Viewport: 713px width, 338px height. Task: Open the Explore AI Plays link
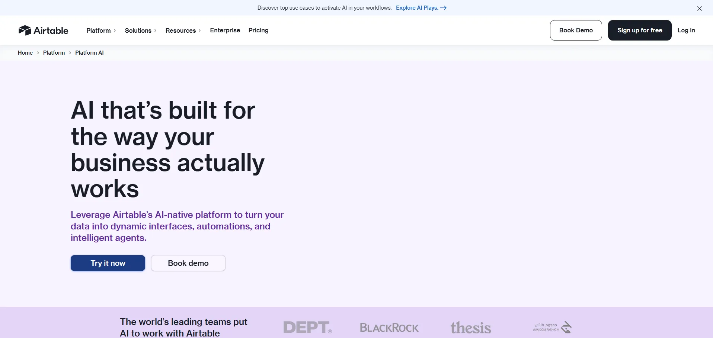click(417, 8)
